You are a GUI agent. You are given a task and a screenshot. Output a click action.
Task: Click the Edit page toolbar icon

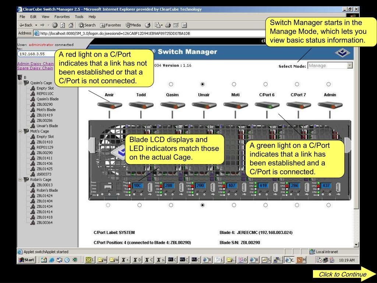click(x=176, y=25)
